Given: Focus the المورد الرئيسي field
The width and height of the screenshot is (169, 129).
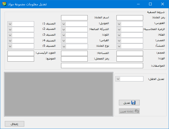Looking at the screenshot, I should pos(21,53).
